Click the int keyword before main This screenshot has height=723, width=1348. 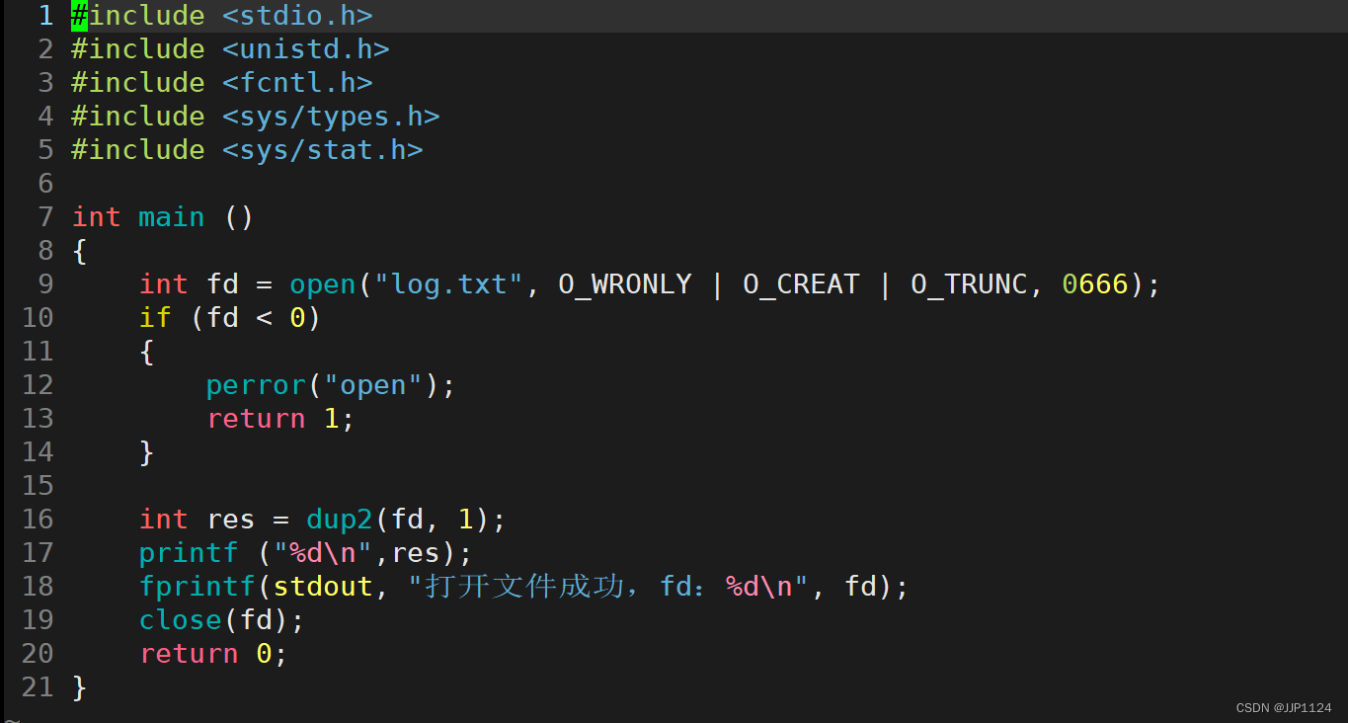pyautogui.click(x=97, y=217)
